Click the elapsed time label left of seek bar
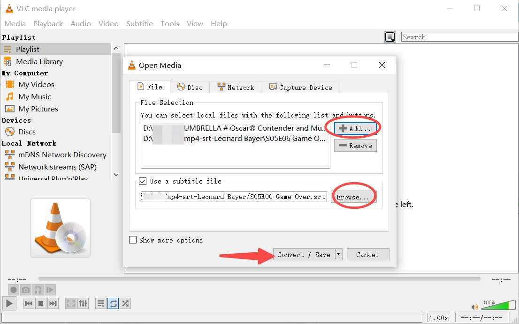This screenshot has height=324, width=519. [x=17, y=280]
